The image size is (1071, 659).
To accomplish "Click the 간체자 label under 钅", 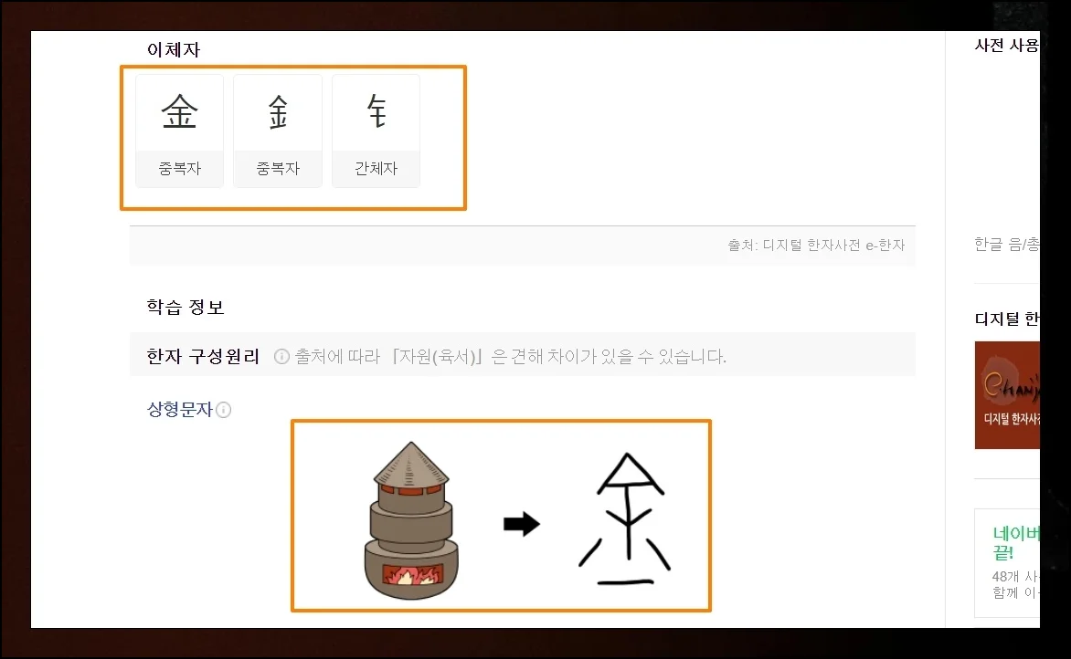I will [x=376, y=169].
